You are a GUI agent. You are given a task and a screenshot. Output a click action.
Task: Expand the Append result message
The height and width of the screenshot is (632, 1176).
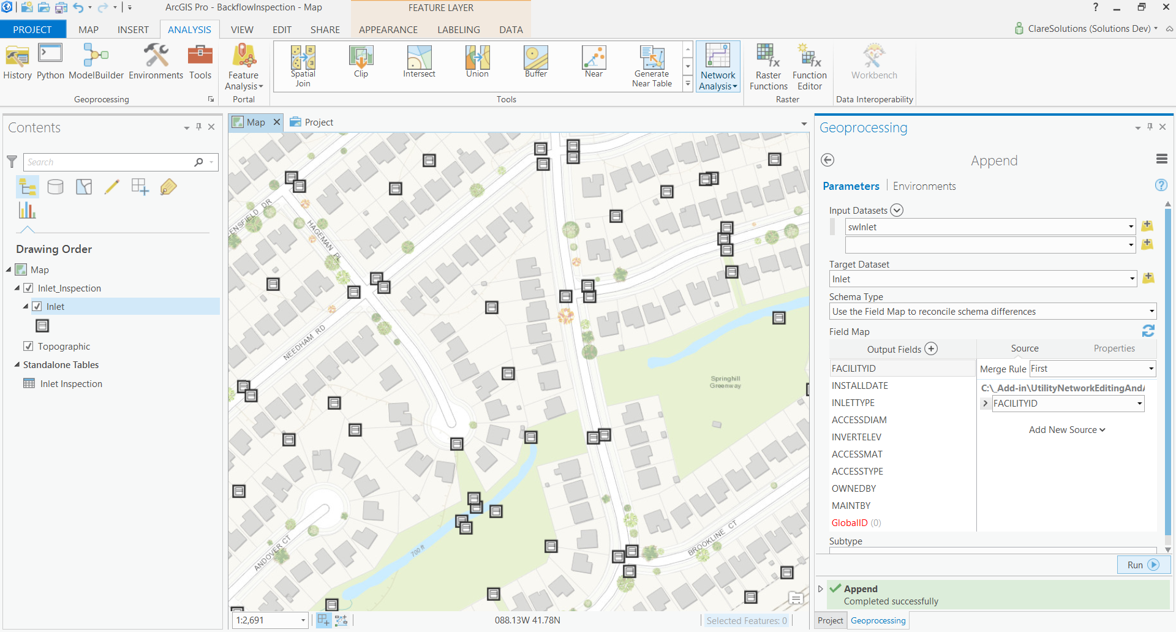click(821, 589)
